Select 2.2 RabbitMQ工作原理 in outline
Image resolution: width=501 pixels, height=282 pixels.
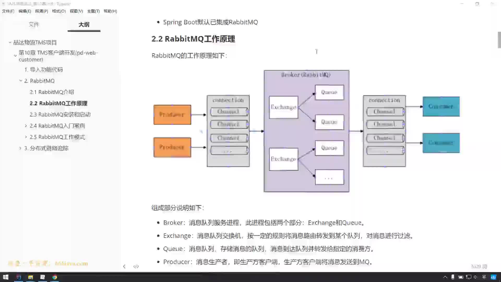[58, 103]
